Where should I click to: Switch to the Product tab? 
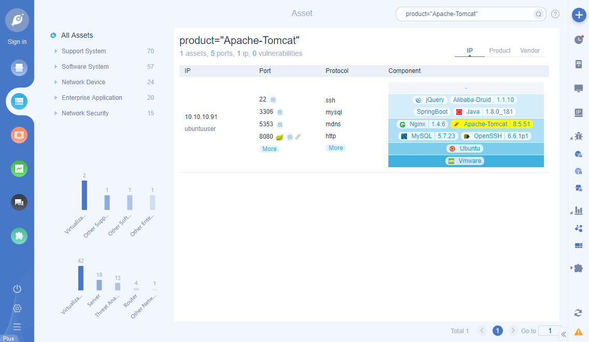(500, 51)
